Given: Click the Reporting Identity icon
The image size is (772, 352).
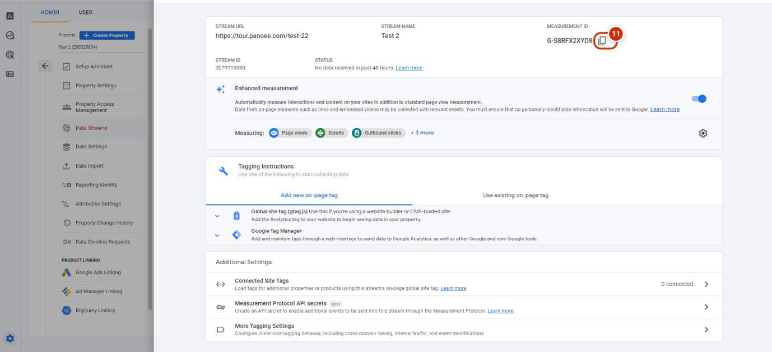Looking at the screenshot, I should (x=67, y=185).
